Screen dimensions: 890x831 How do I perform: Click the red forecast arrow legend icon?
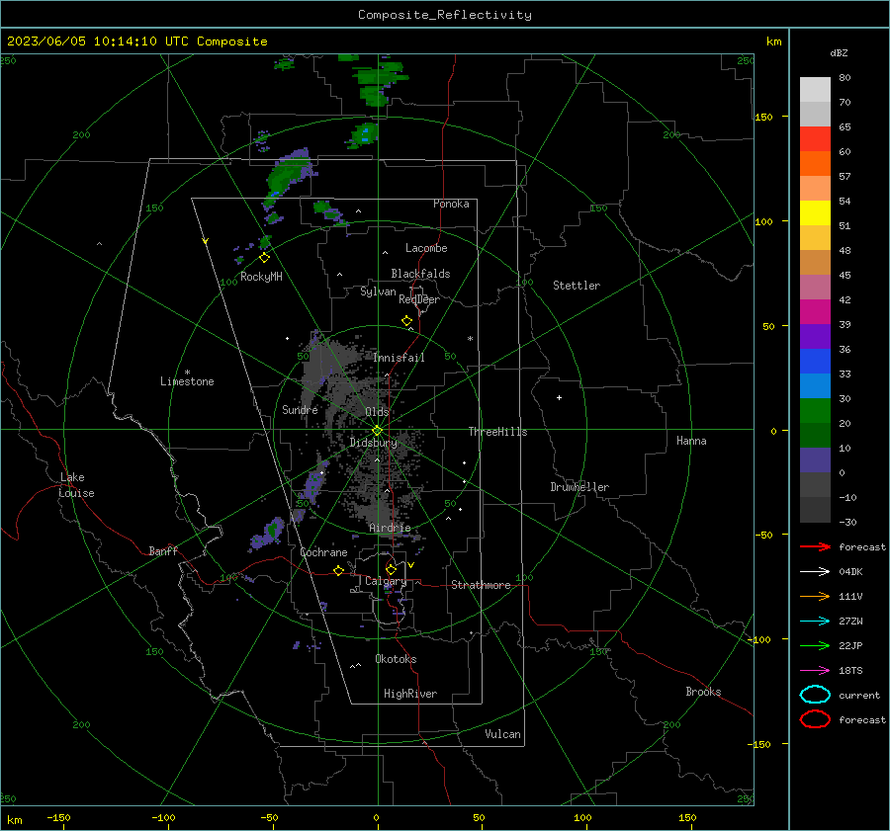[815, 546]
